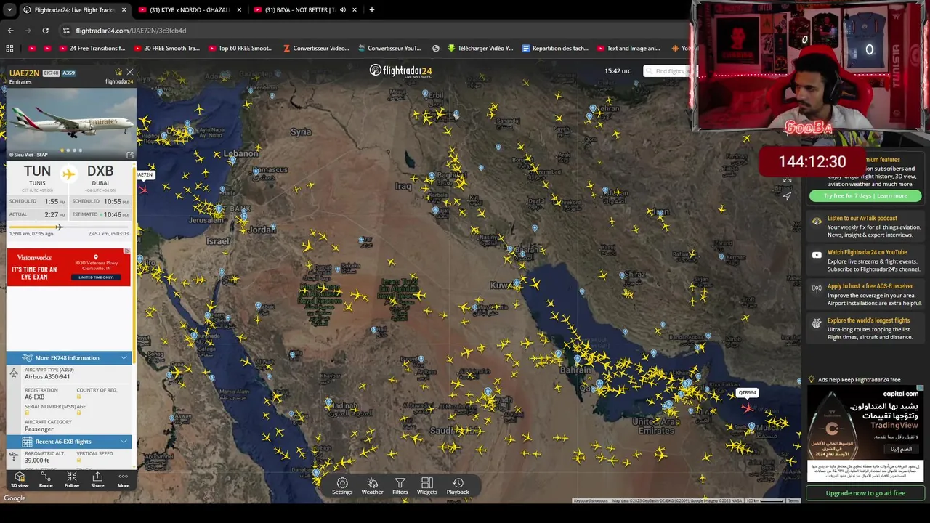Select the first photo carousel dot
Image resolution: width=930 pixels, height=523 pixels.
coord(62,150)
